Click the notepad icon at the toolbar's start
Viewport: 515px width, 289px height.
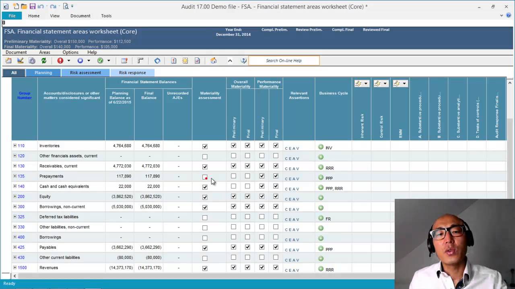[x=8, y=61]
